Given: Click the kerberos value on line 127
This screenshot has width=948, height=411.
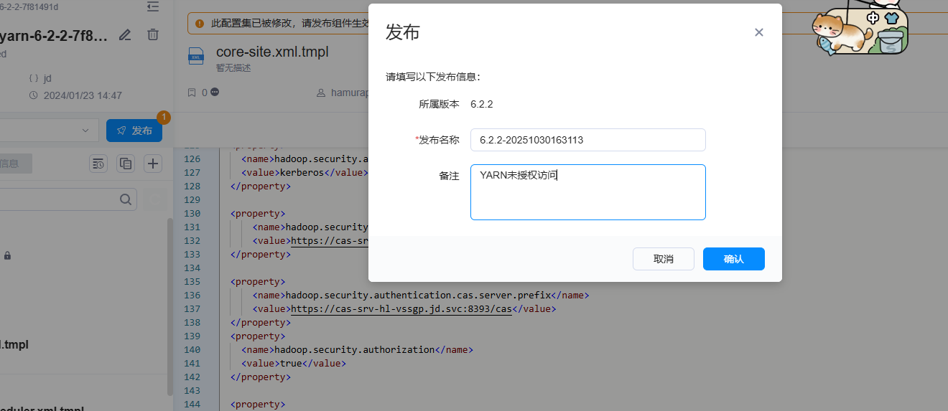Looking at the screenshot, I should point(302,173).
